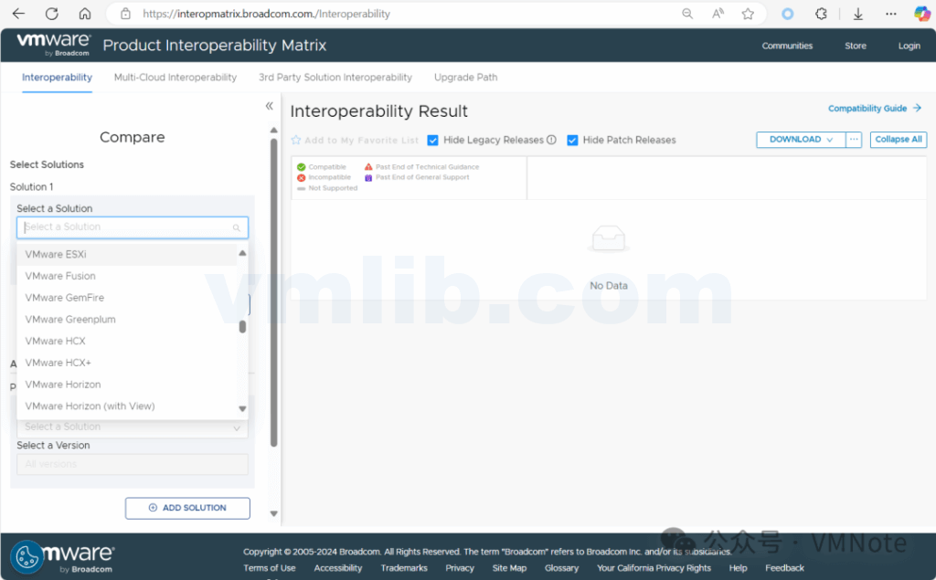Expand the DOWNLOAD dropdown button
Image resolution: width=936 pixels, height=580 pixels.
pos(800,140)
